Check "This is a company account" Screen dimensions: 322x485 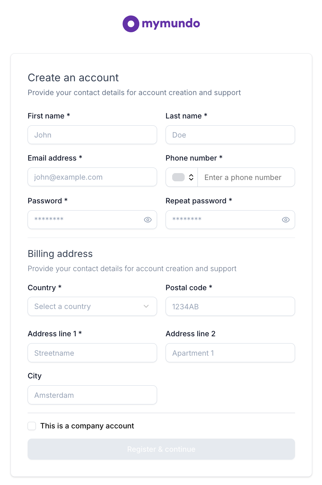[x=32, y=426]
